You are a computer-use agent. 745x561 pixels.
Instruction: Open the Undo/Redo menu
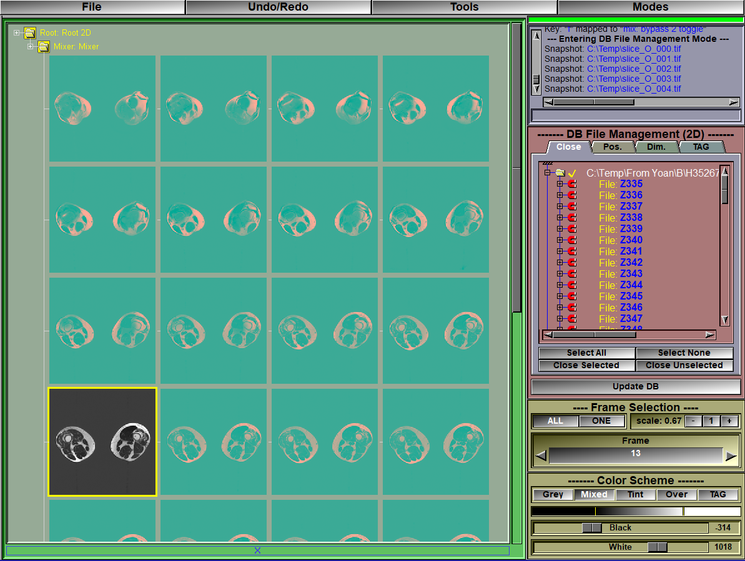point(279,7)
